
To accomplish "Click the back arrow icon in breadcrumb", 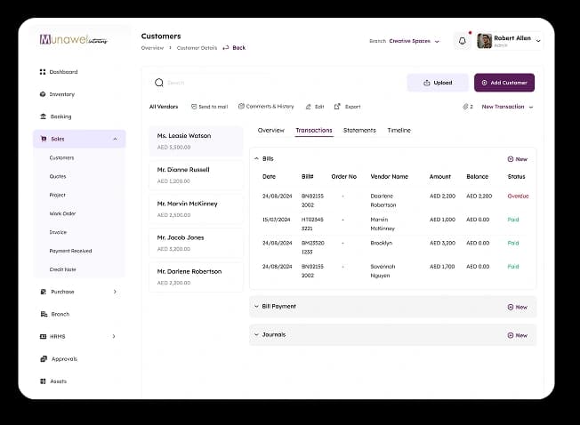I will [226, 48].
